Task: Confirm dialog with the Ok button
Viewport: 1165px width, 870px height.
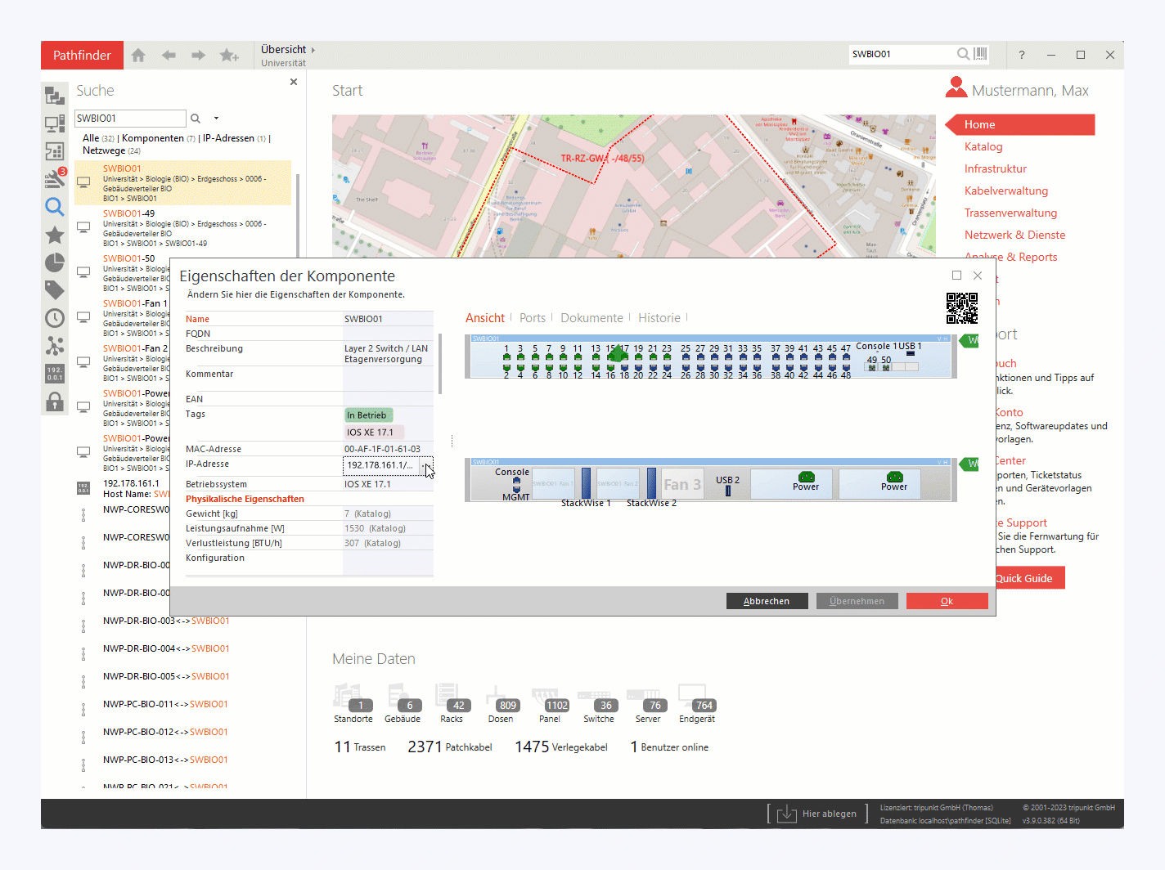Action: (x=947, y=601)
